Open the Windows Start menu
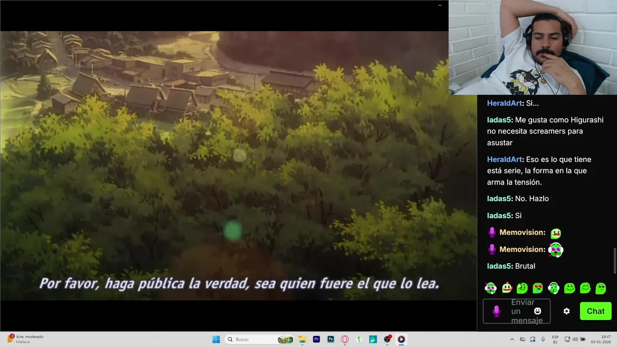 coord(216,339)
